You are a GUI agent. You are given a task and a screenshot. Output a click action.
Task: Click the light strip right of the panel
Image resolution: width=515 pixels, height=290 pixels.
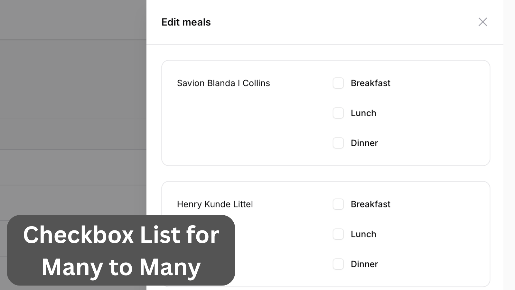point(509,145)
